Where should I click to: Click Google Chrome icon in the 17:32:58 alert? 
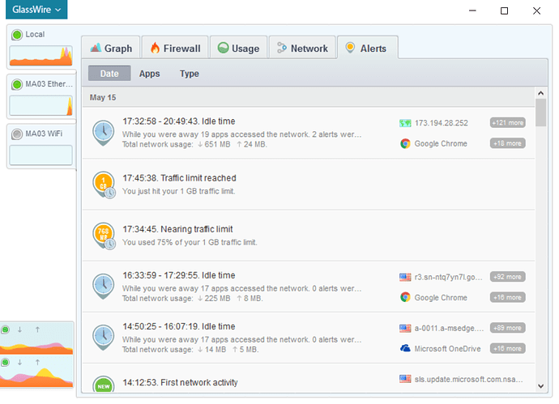click(405, 143)
